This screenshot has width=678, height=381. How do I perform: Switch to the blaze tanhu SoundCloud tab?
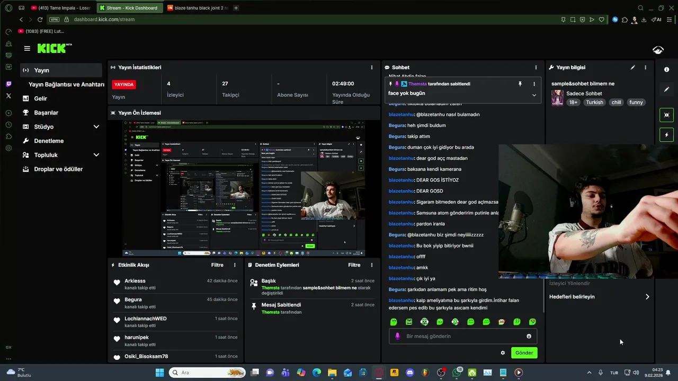click(x=198, y=8)
